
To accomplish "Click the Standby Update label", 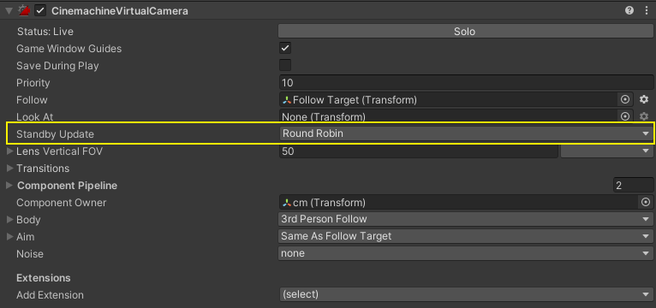I will (55, 134).
